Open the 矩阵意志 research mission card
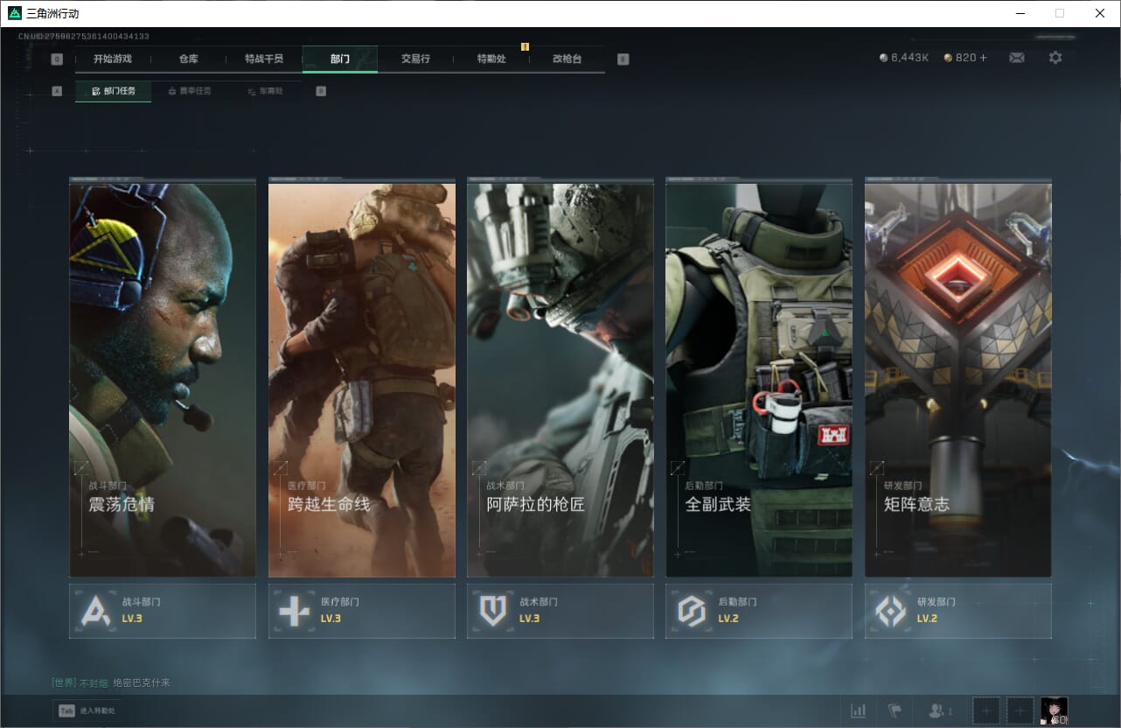Viewport: 1121px width, 728px height. [x=957, y=379]
